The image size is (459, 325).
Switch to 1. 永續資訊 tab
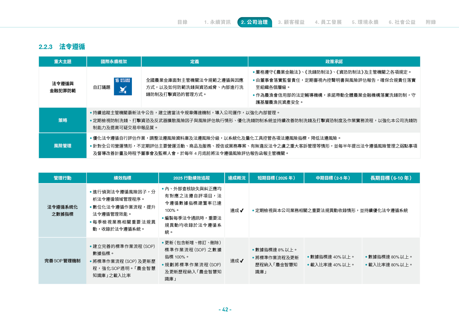(x=217, y=22)
